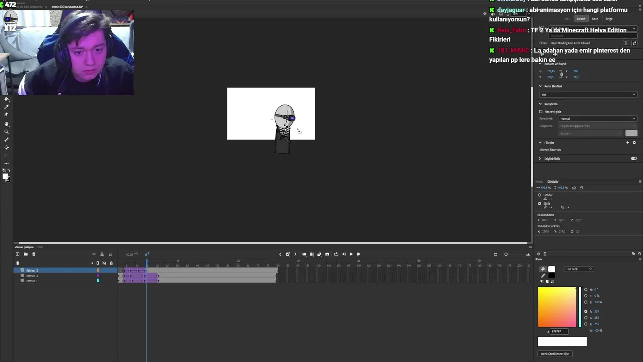Toggle the layer depth graph icon
The height and width of the screenshot is (362, 643).
[110, 254]
